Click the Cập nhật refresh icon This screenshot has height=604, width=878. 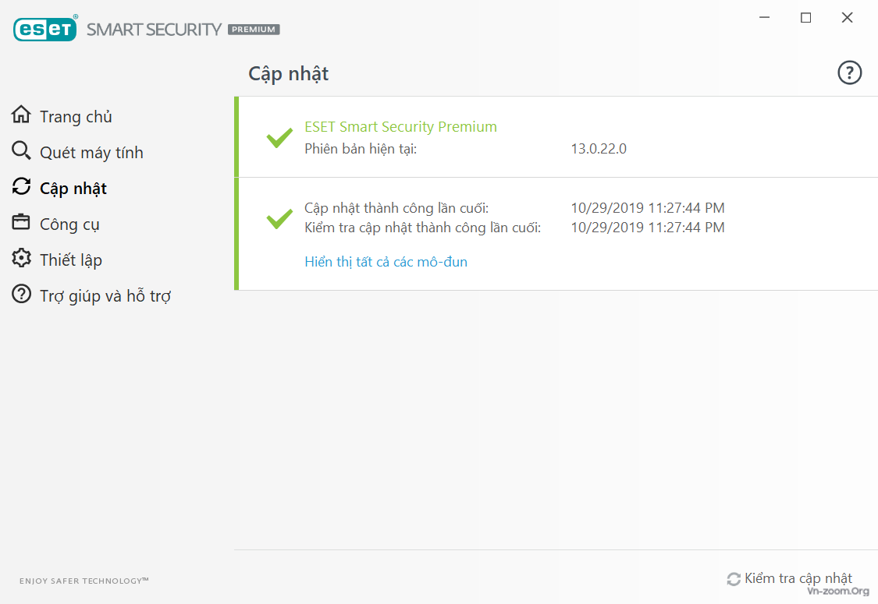(21, 187)
